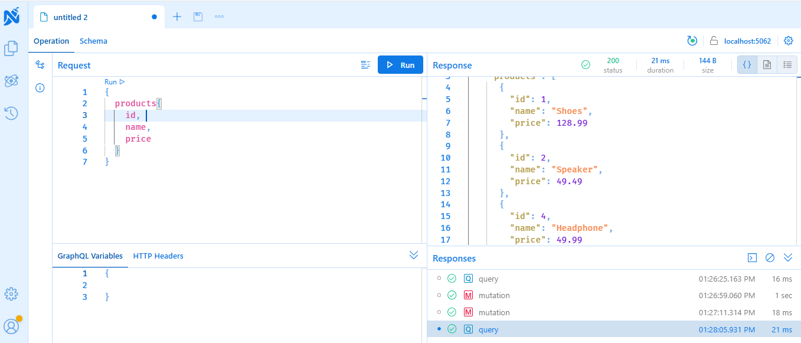The height and width of the screenshot is (343, 801).
Task: Collapse the Responses panel with double chevron
Action: point(788,257)
